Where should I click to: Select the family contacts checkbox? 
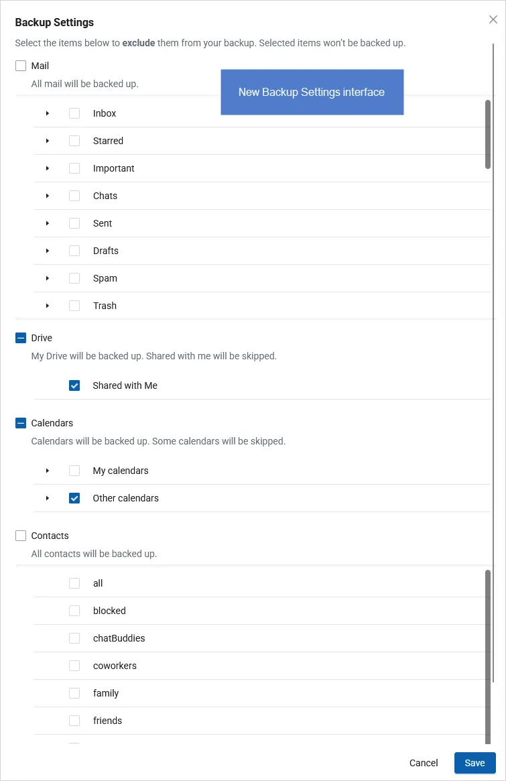74,693
